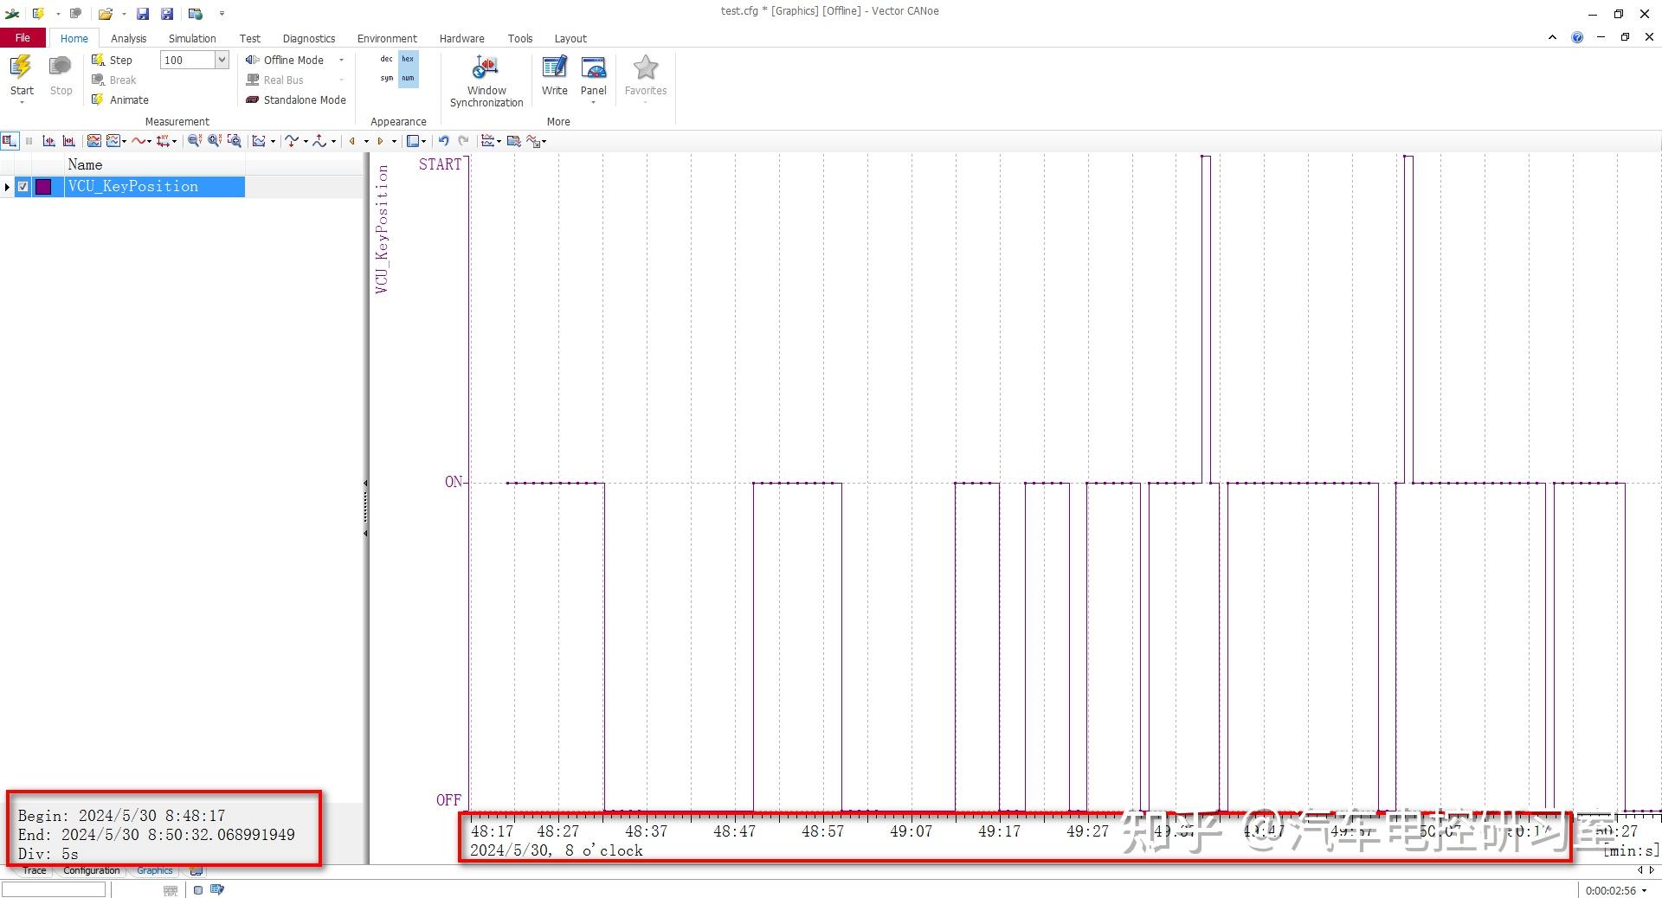Open the XY-axes mode dropdown arrow
This screenshot has width=1662, height=898.
tap(174, 141)
